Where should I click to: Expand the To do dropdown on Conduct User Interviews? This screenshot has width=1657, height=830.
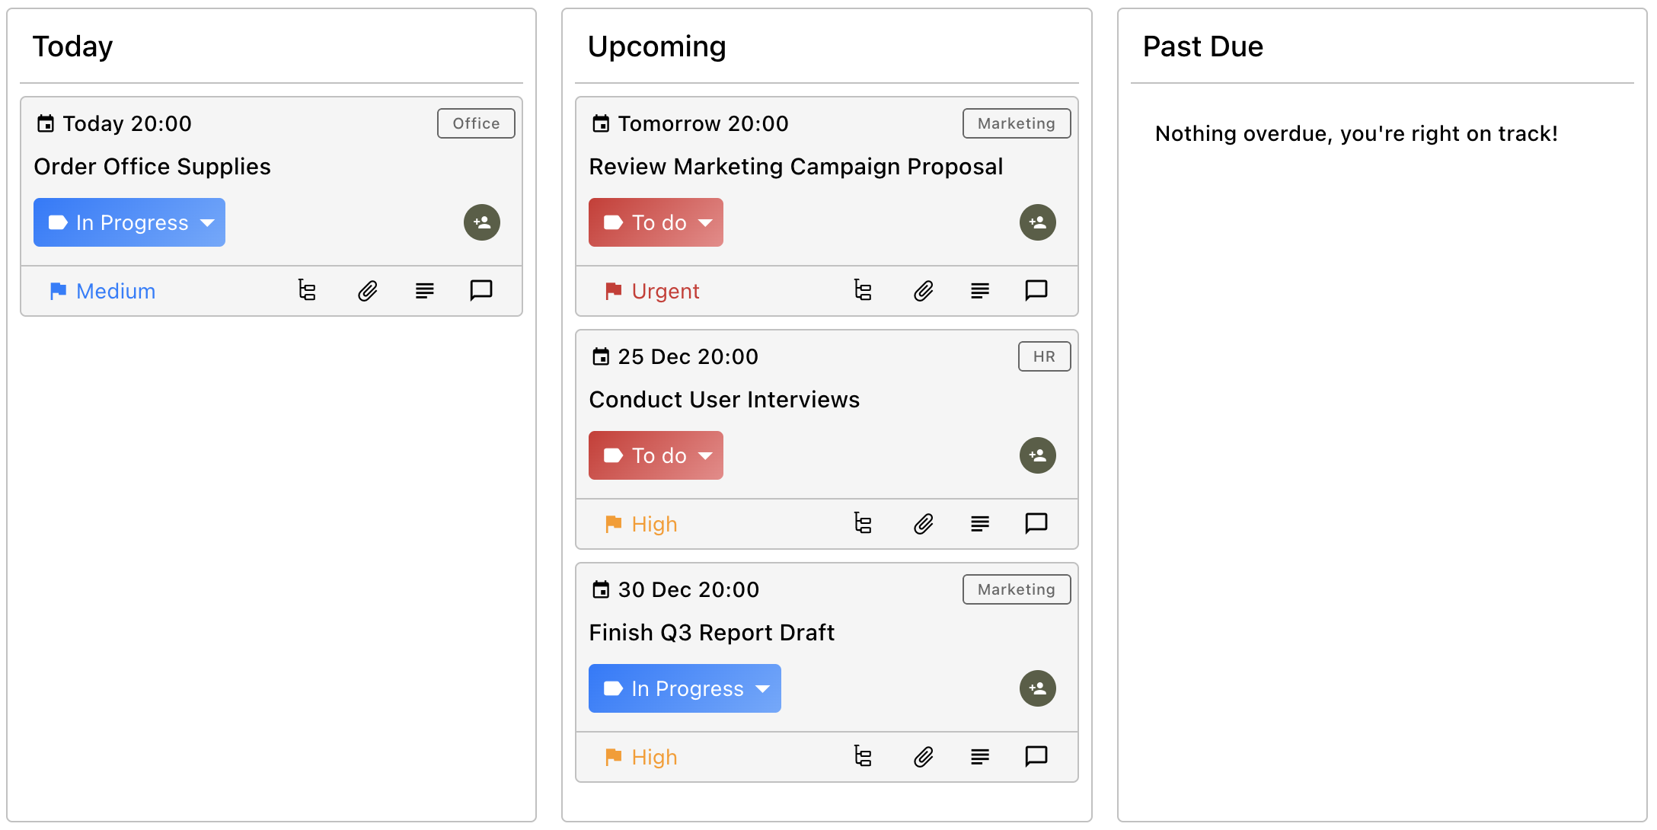(x=656, y=455)
